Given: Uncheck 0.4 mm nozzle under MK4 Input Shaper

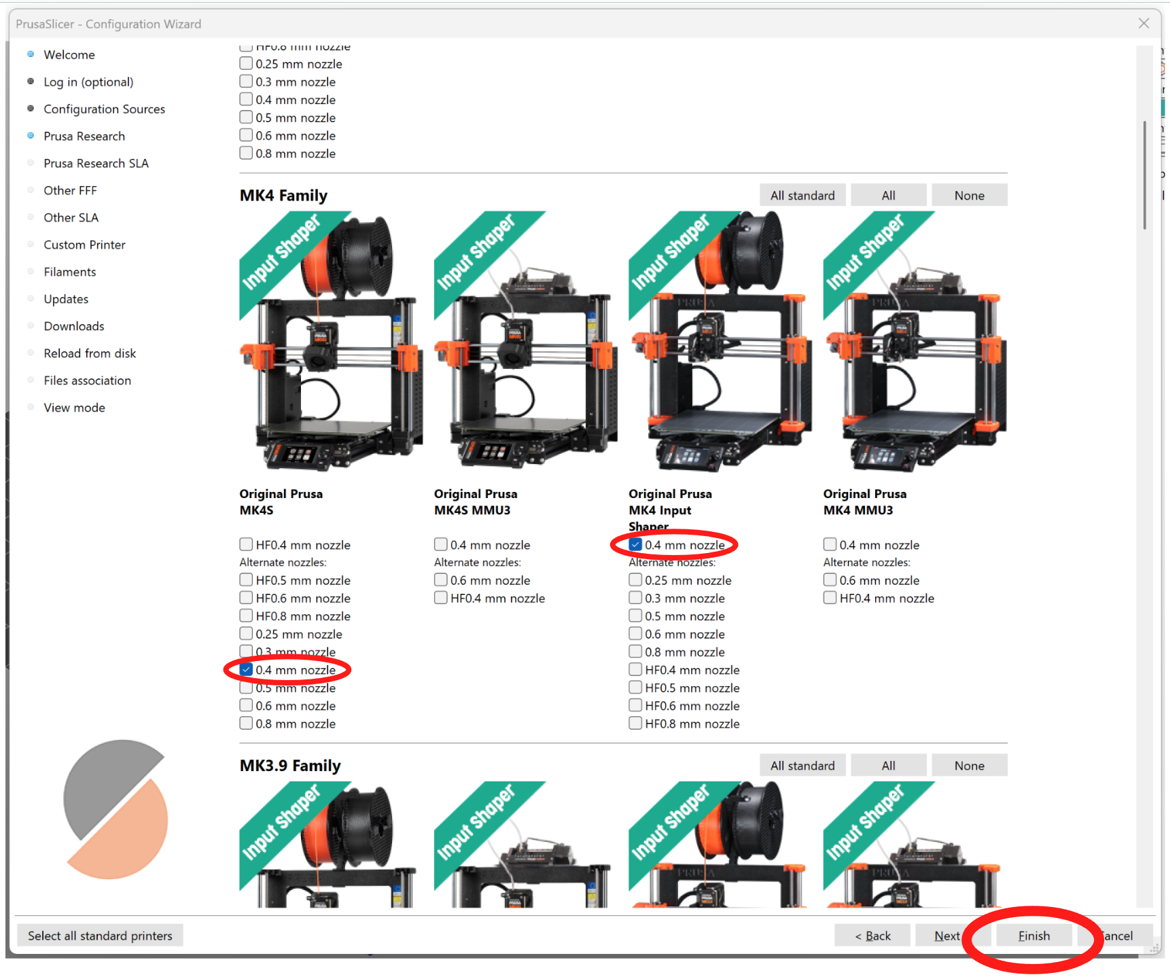Looking at the screenshot, I should (x=636, y=545).
